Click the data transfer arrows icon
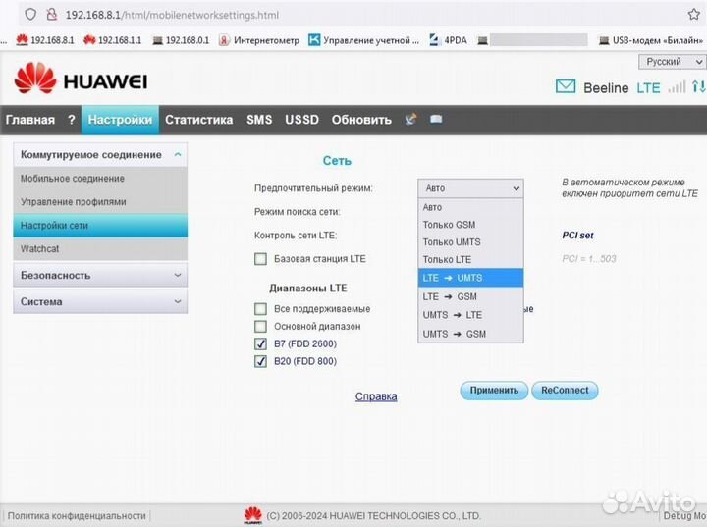 698,86
